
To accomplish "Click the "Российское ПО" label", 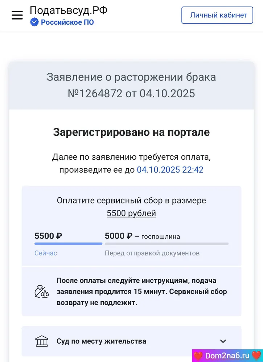I will click(x=67, y=22).
